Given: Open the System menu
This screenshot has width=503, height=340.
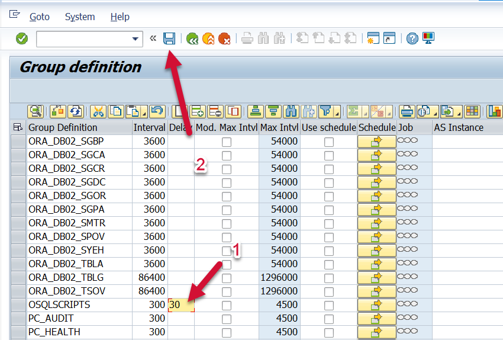Looking at the screenshot, I should pyautogui.click(x=79, y=17).
